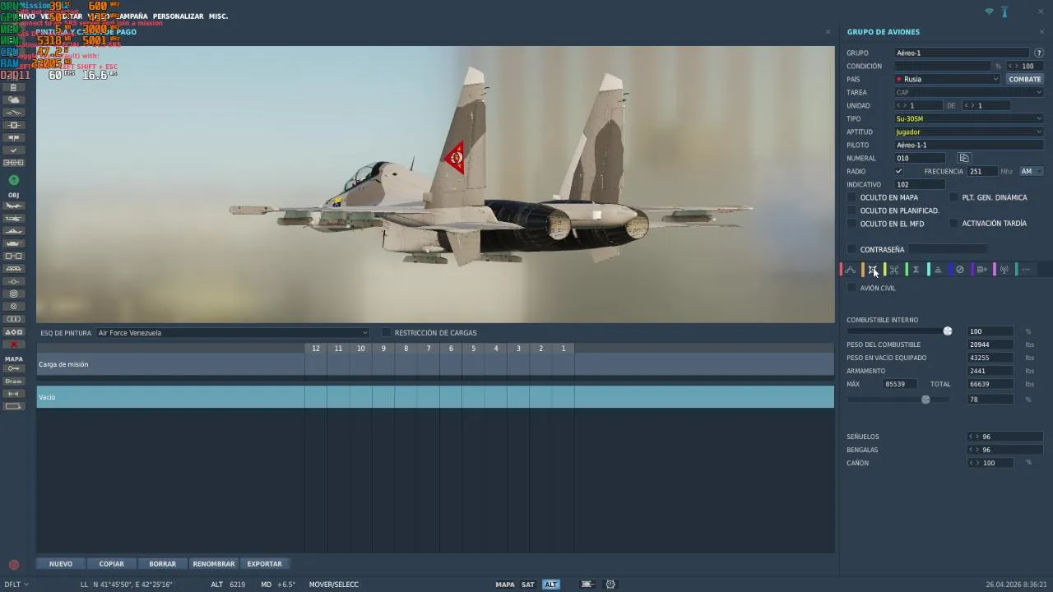1053x592 pixels.
Task: Enable the CONTRASEÑA checkbox
Action: (x=852, y=249)
